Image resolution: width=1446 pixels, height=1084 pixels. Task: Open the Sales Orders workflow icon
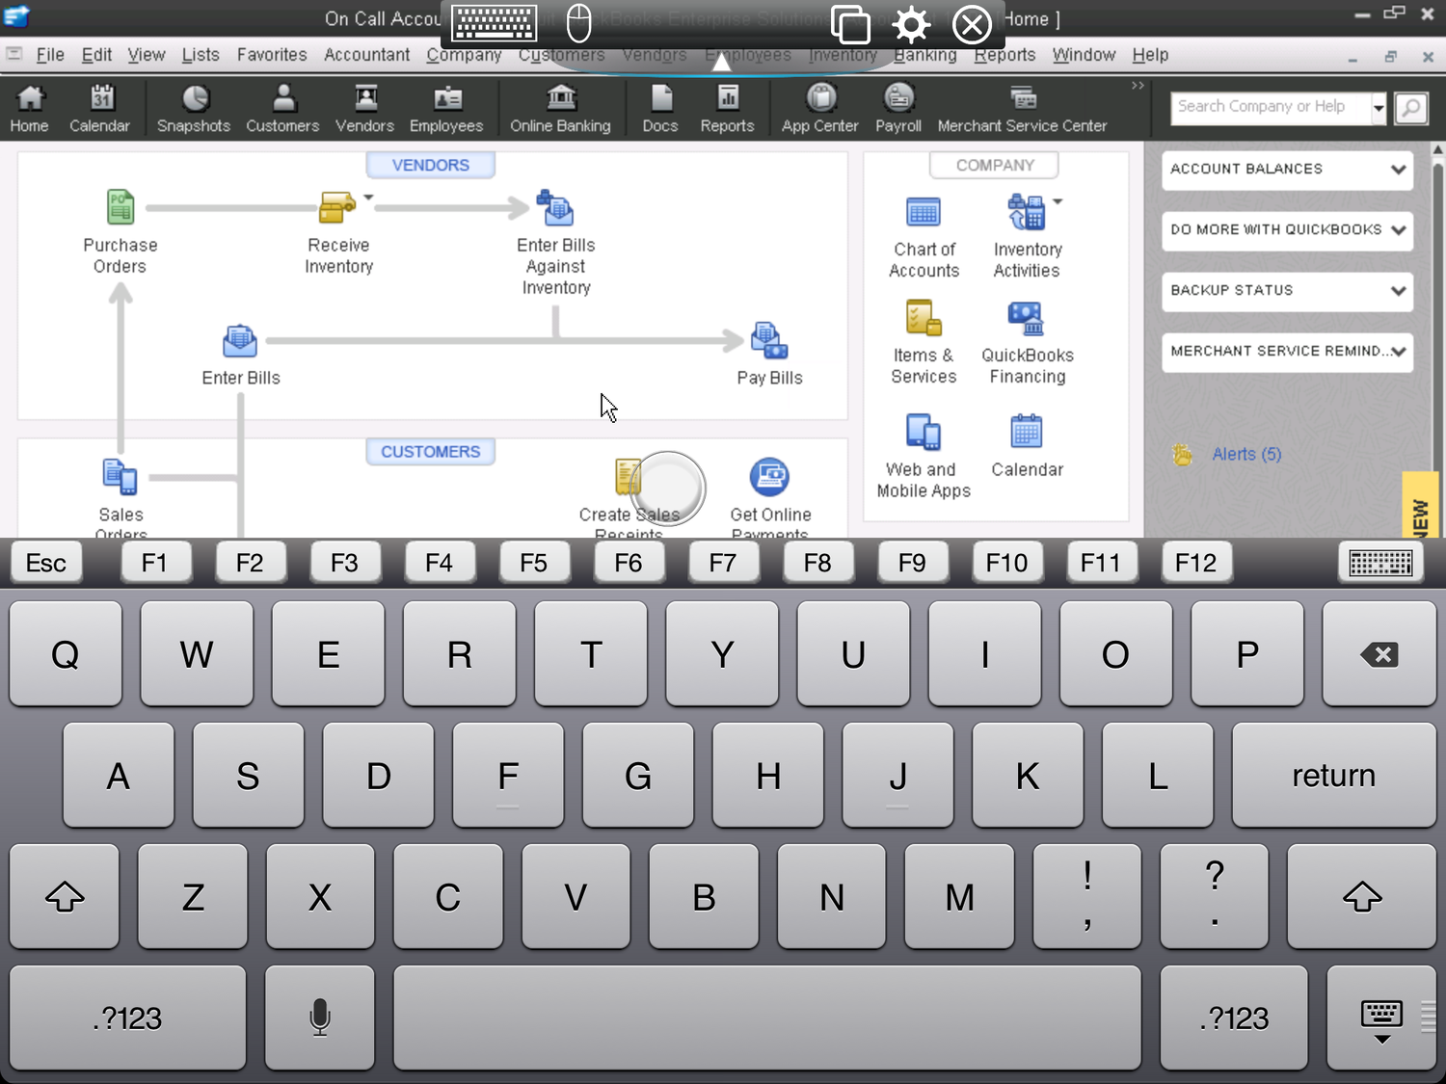tap(120, 477)
